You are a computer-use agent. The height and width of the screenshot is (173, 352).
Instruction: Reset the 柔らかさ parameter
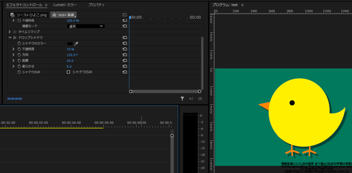[125, 66]
